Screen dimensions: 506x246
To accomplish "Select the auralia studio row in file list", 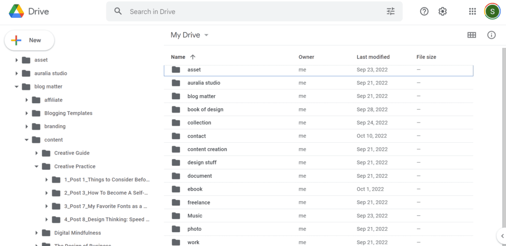I will coord(319,83).
